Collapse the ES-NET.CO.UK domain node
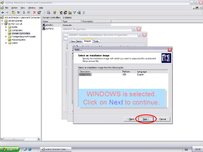 click(2, 24)
